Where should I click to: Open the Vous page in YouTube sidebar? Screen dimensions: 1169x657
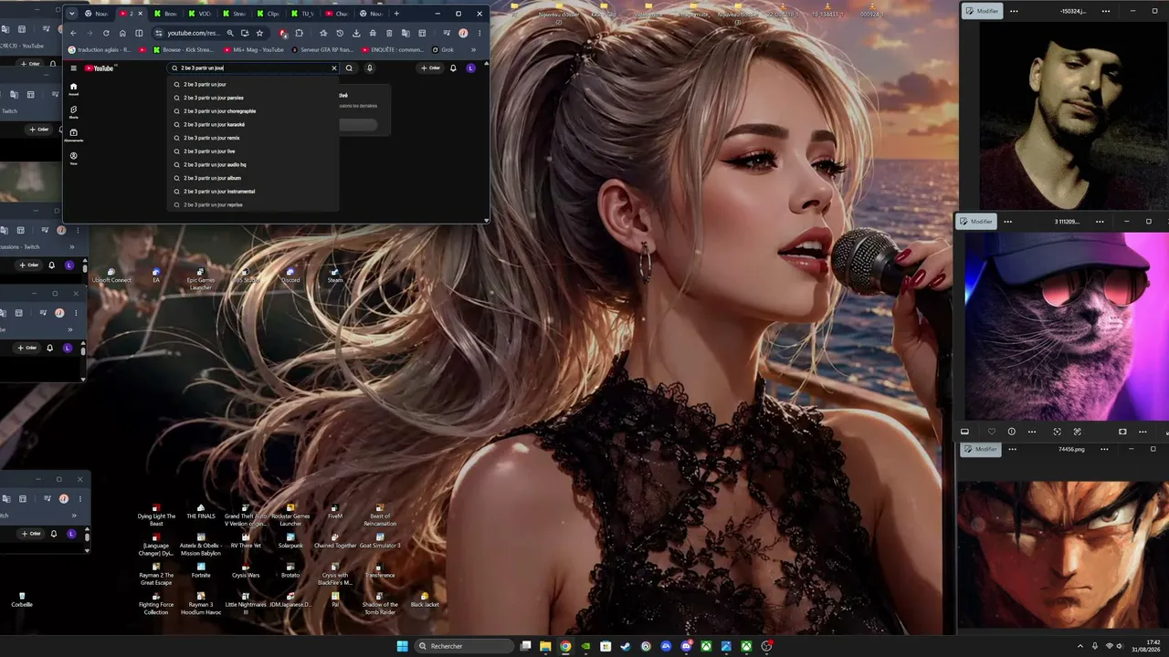(x=74, y=157)
